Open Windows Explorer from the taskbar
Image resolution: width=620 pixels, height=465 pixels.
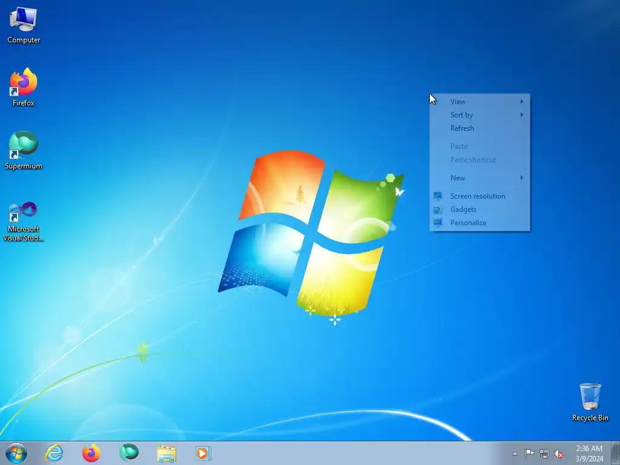[167, 453]
